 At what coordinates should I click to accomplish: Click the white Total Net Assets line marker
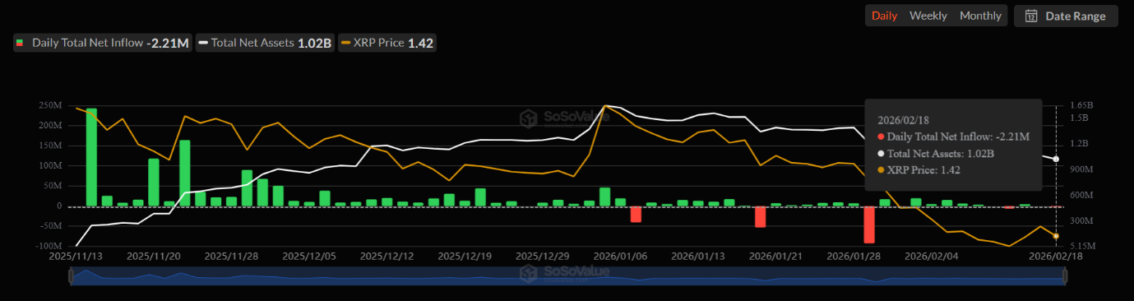(204, 43)
